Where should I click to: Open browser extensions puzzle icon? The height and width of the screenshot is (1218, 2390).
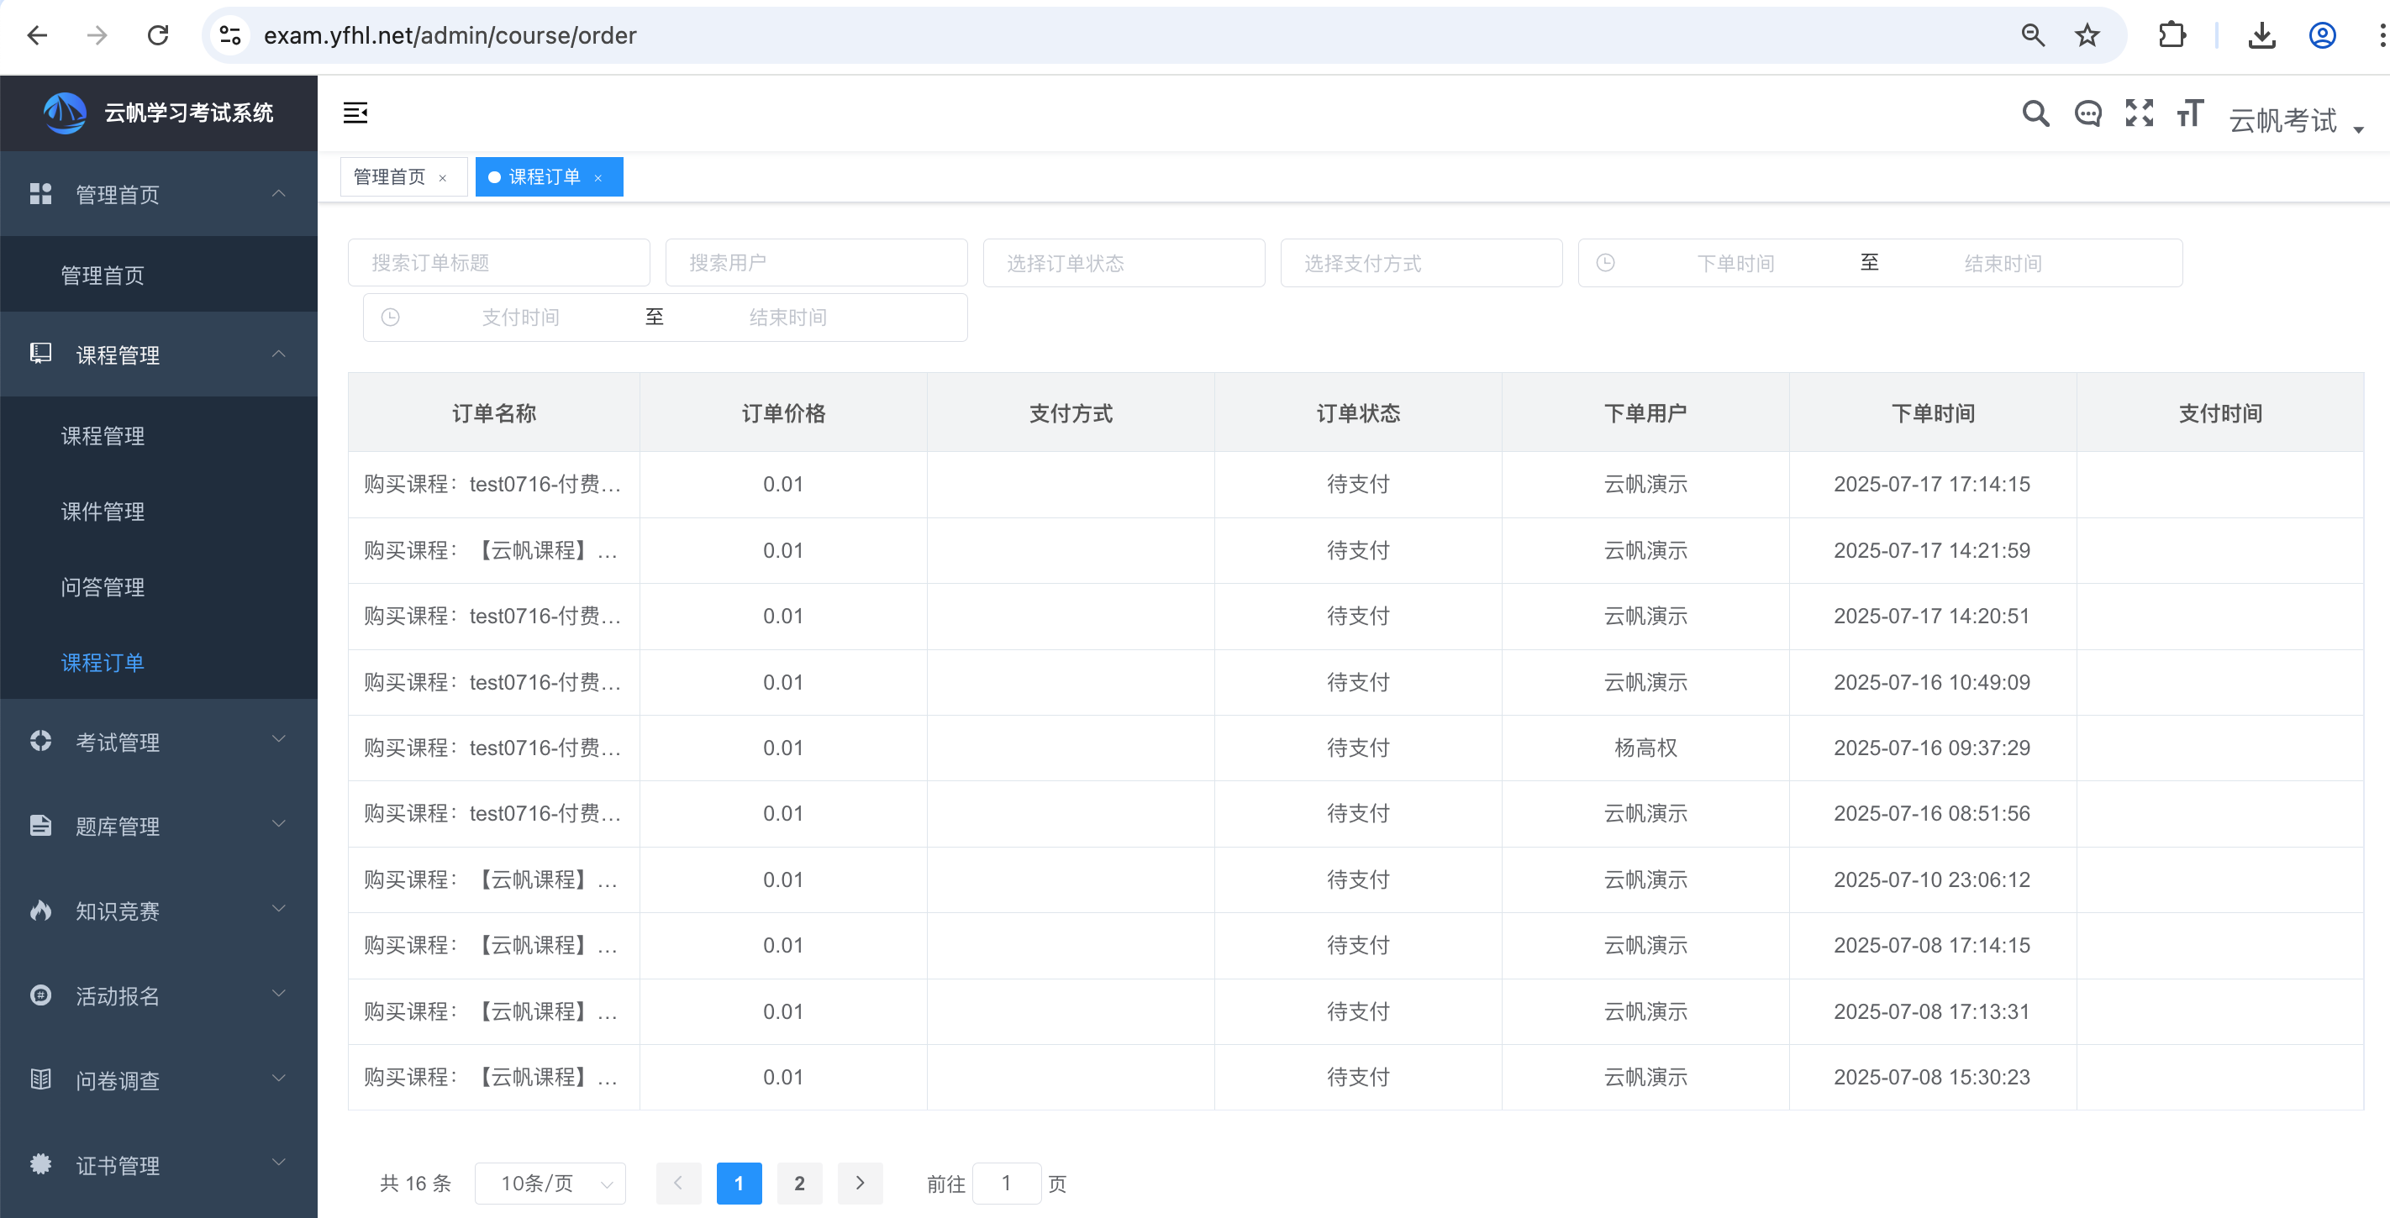pyautogui.click(x=2172, y=35)
